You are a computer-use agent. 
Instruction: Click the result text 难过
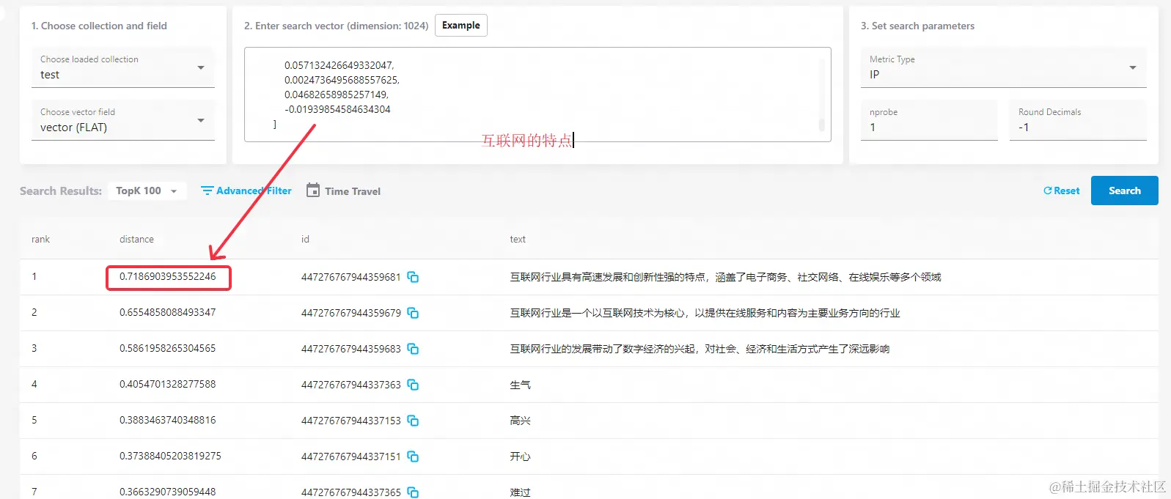[x=520, y=492]
